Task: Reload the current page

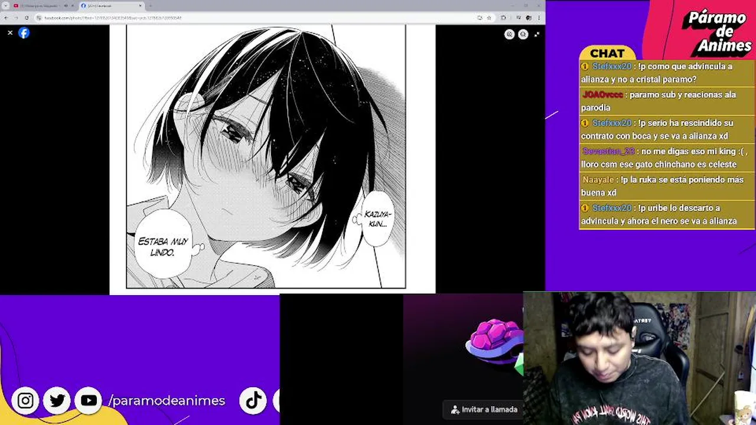Action: (x=27, y=18)
